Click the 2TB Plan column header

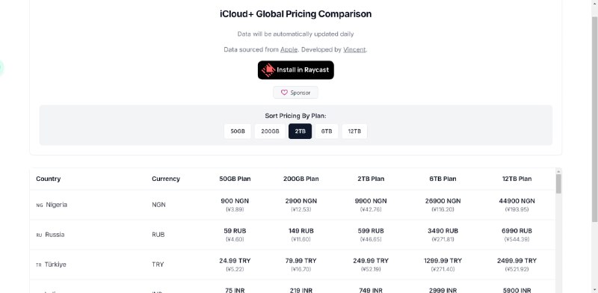pos(371,179)
